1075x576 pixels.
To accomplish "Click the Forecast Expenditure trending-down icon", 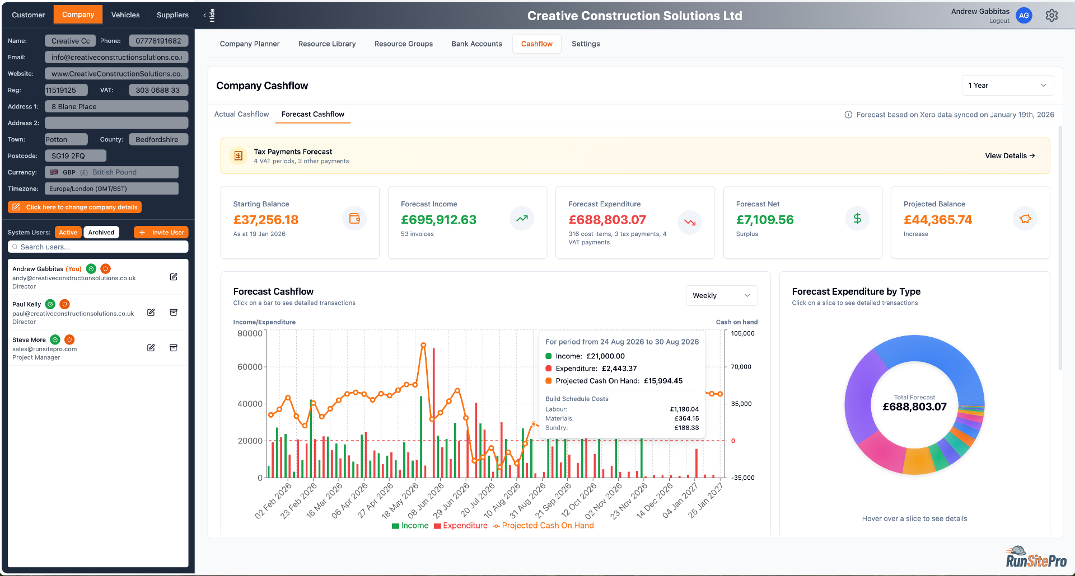I will click(689, 222).
